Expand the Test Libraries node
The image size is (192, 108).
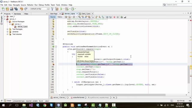(7, 34)
